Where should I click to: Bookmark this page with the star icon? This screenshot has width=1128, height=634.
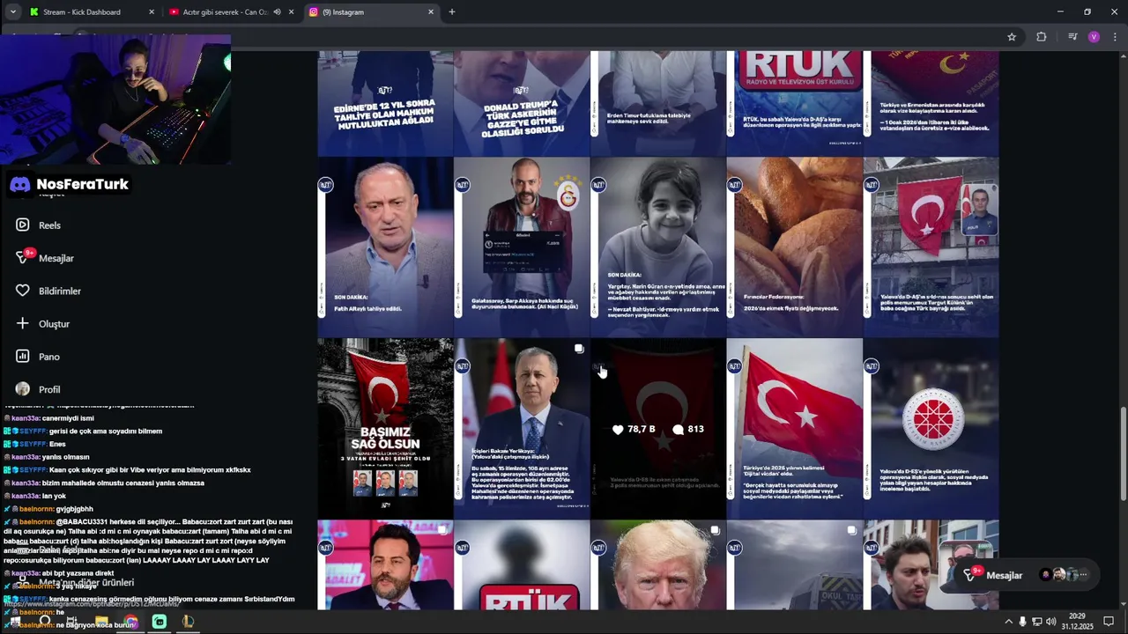pyautogui.click(x=1012, y=37)
